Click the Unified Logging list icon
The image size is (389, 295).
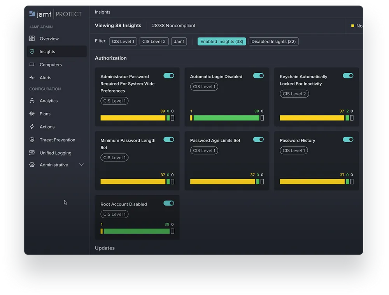(32, 153)
